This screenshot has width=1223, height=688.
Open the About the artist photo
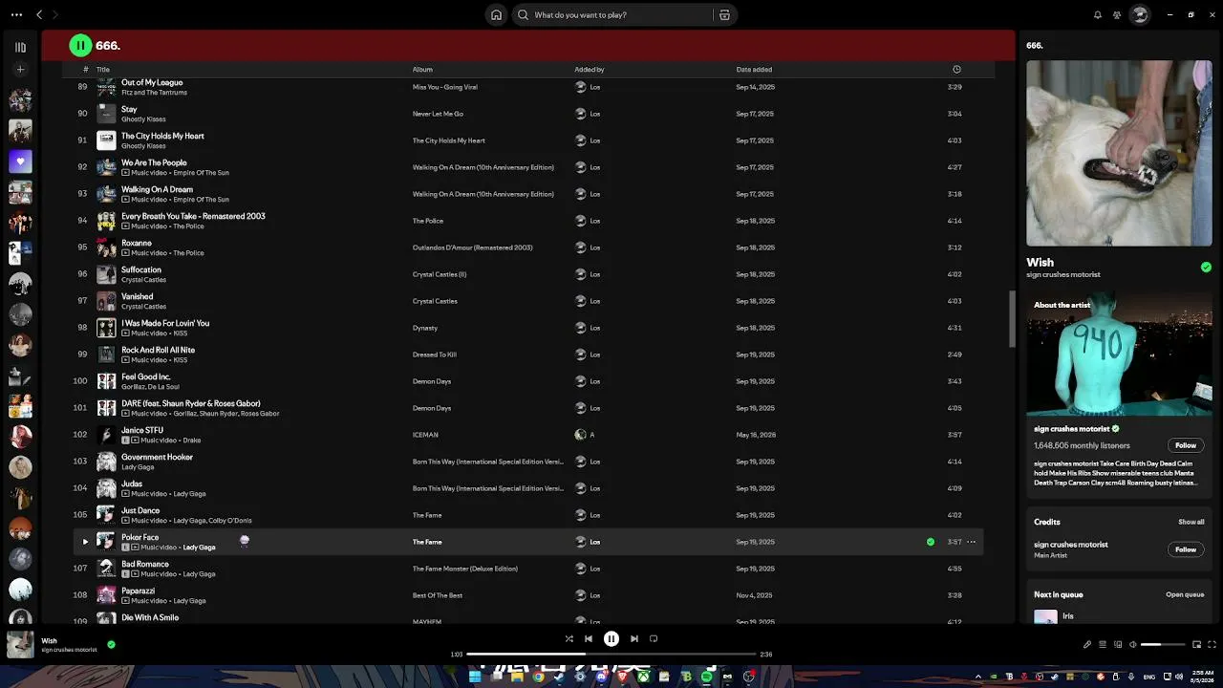[1119, 354]
